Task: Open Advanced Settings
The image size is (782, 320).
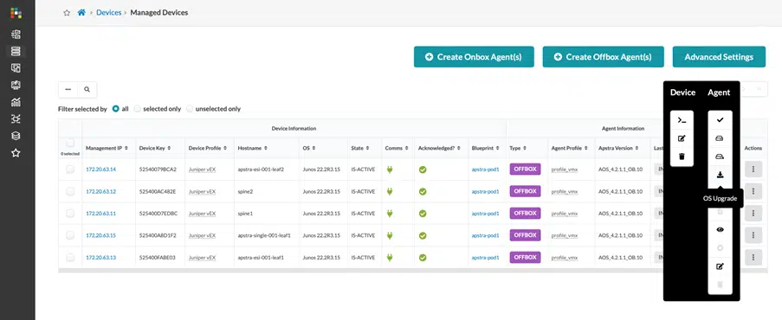Action: pyautogui.click(x=719, y=57)
